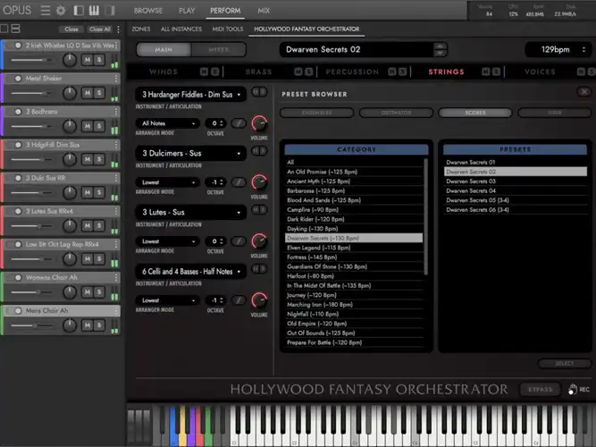Open options menu for Mens Choir Ah
The width and height of the screenshot is (596, 447).
(x=116, y=311)
